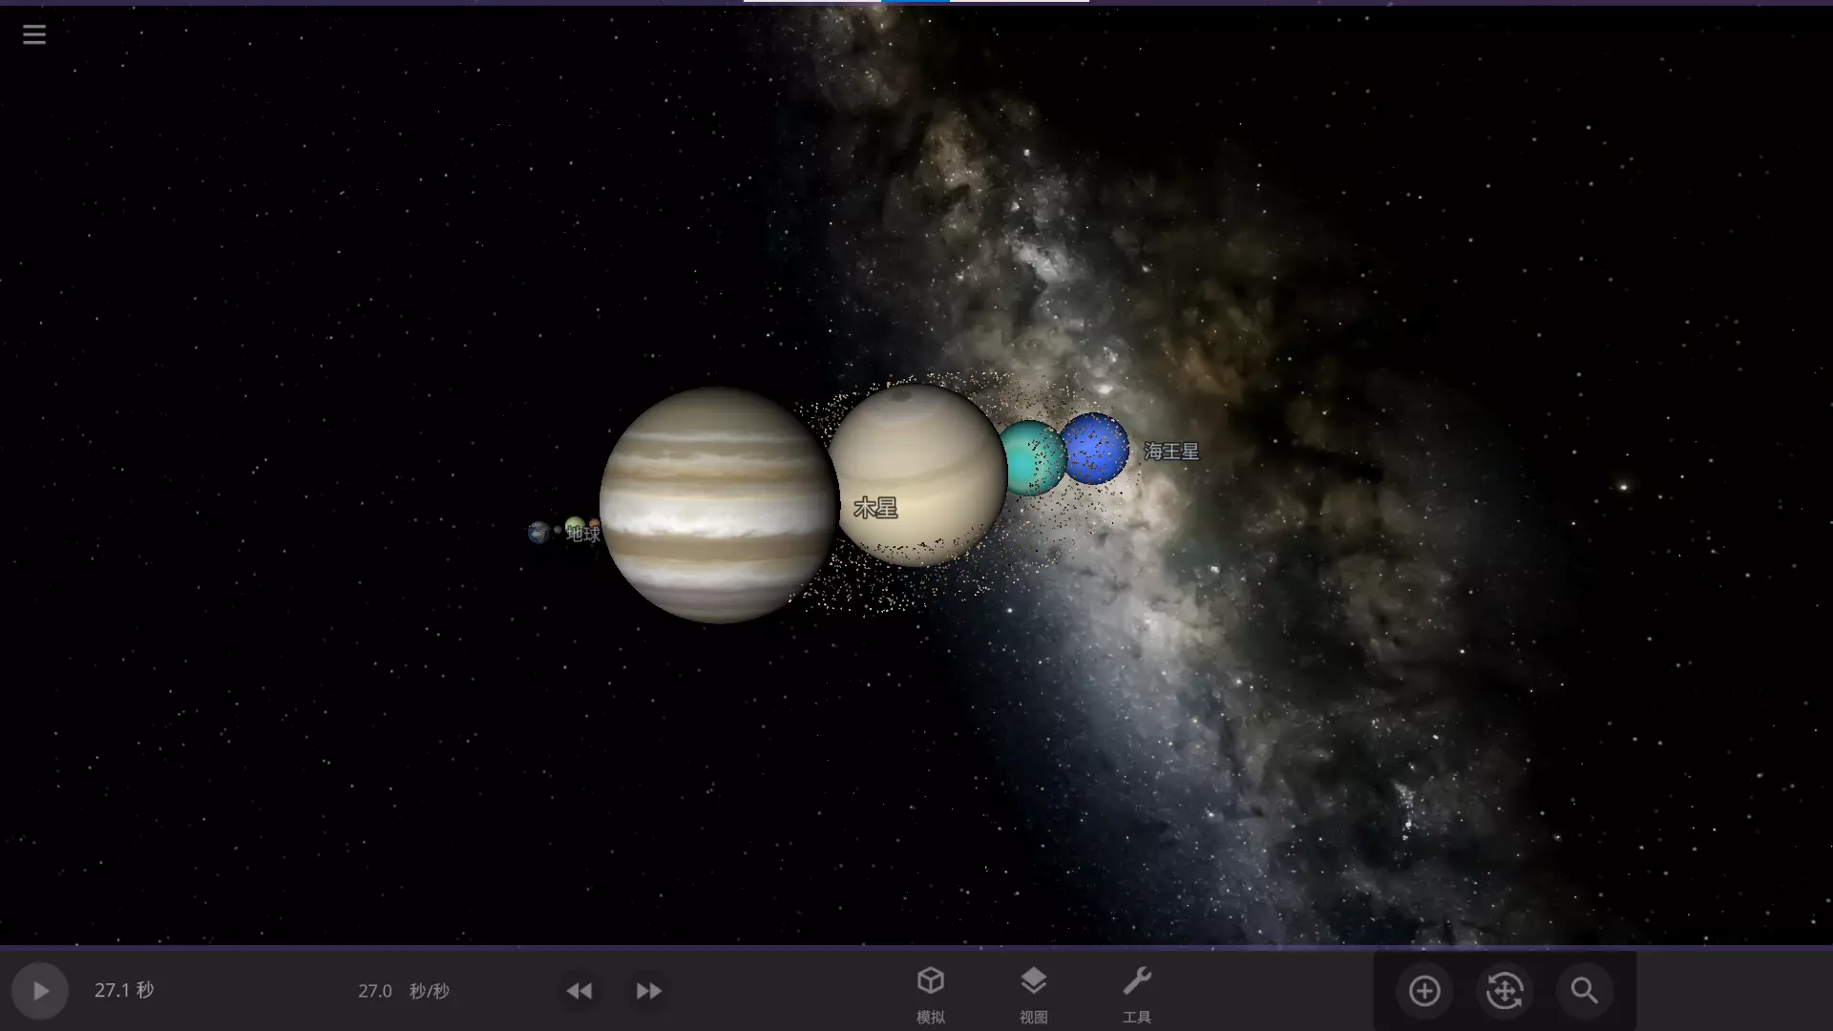This screenshot has height=1031, width=1833.
Task: Select the 海王星 label
Action: coord(1171,452)
